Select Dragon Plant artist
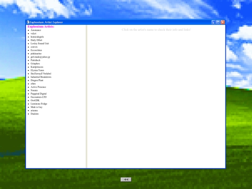 [x=37, y=80]
